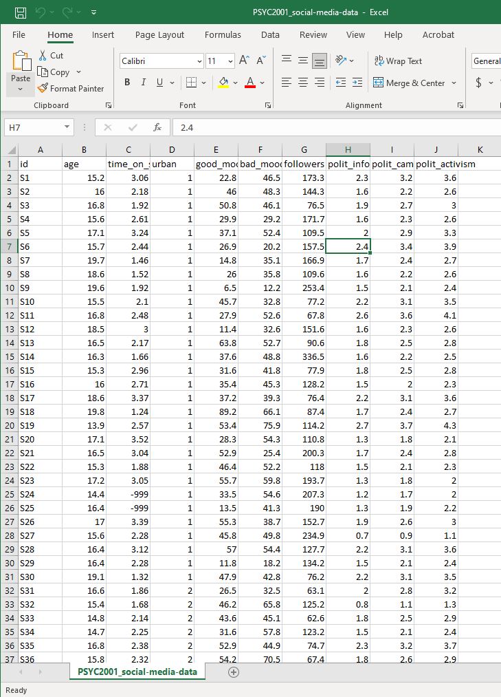Open Customize Quick Access Toolbar arrow
The height and width of the screenshot is (697, 501).
pos(93,12)
